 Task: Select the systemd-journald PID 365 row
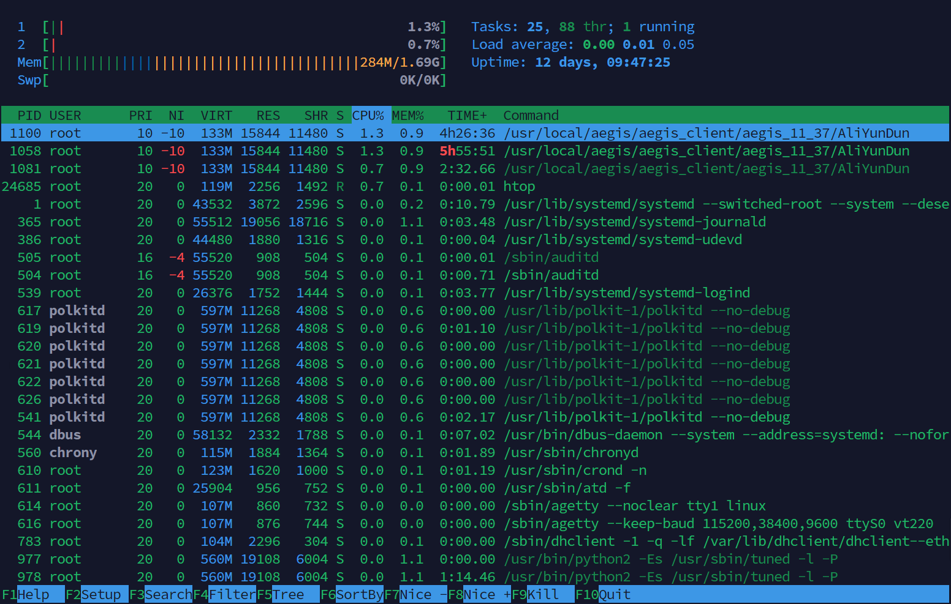pos(476,222)
